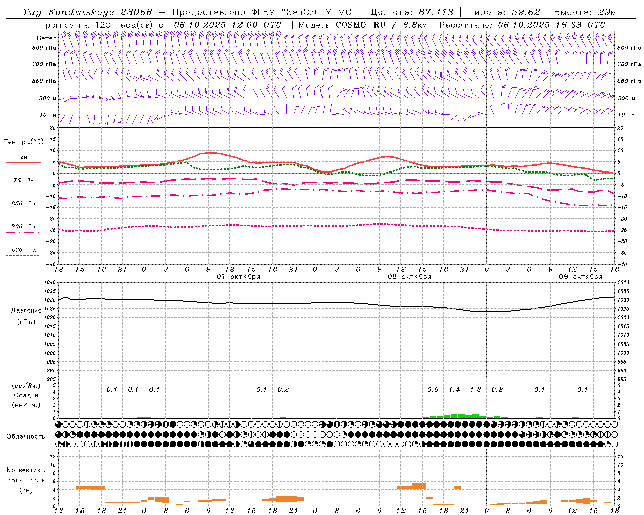The image size is (644, 515).
Task: Click the Td 2м legend entry
Action: point(23,180)
